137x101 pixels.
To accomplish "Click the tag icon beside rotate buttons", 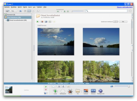I will tap(68, 86).
